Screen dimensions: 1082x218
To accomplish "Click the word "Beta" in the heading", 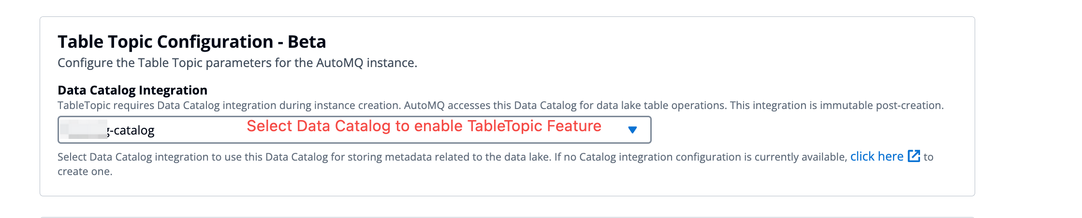I will click(x=307, y=41).
